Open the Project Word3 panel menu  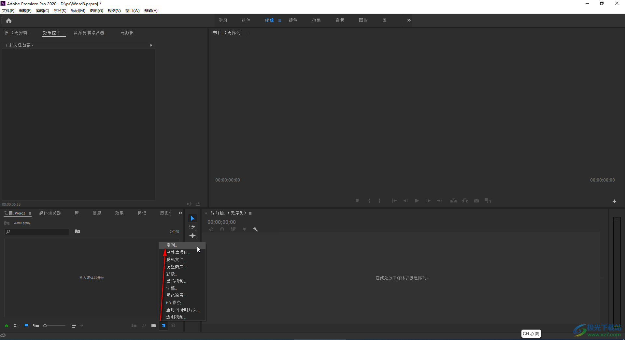click(30, 213)
